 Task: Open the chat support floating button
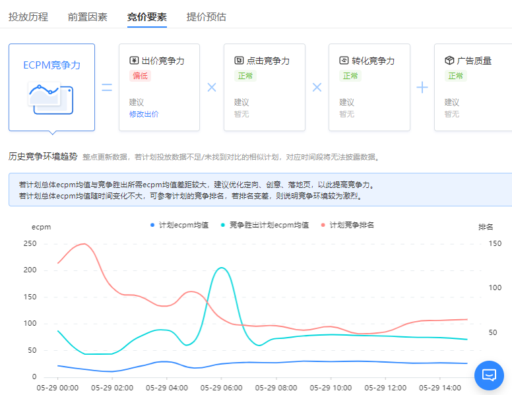(489, 375)
